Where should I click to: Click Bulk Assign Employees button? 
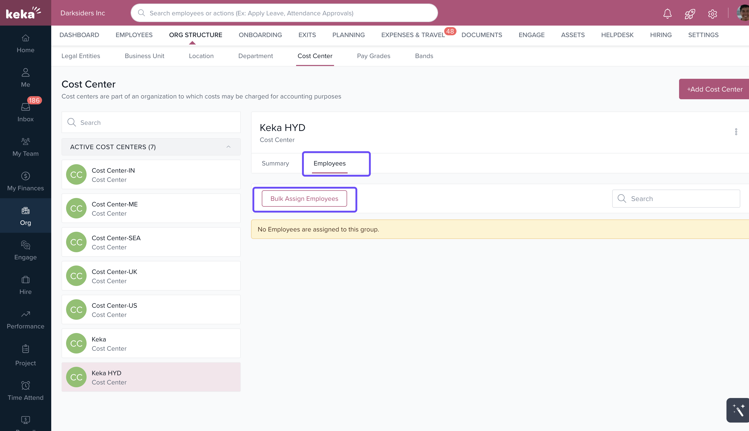304,199
